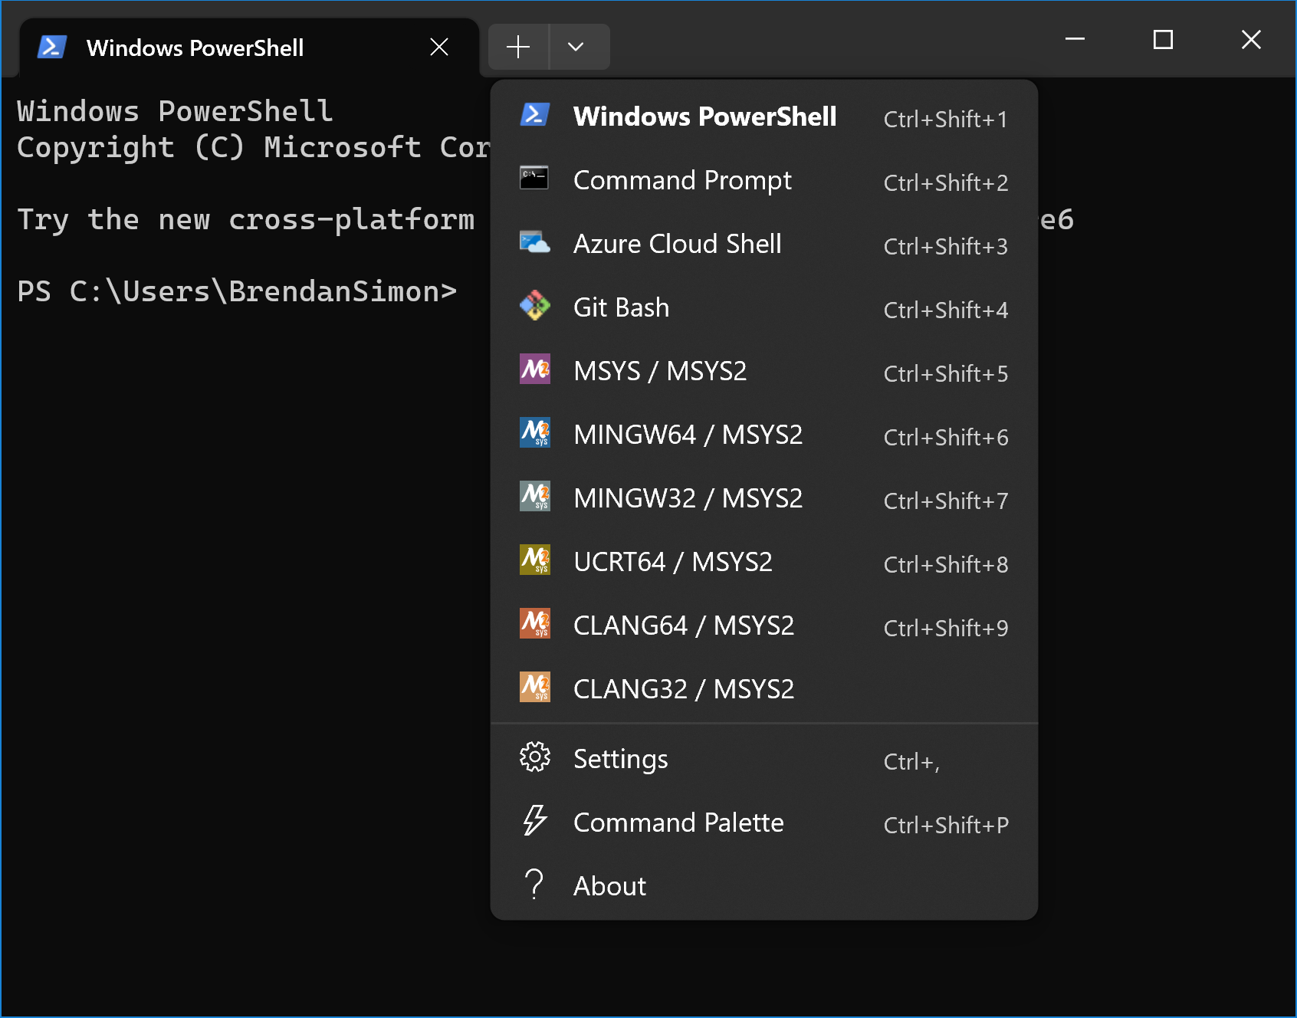Click About at the menu bottom

[x=609, y=885]
